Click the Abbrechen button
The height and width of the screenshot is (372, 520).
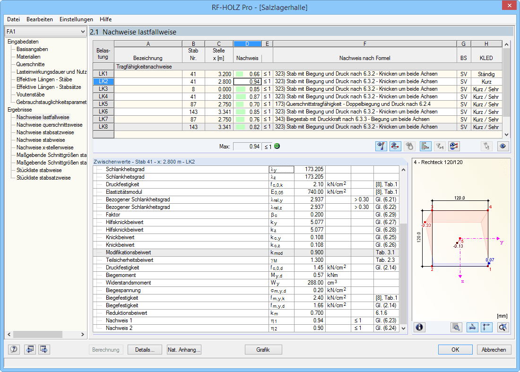(x=494, y=350)
